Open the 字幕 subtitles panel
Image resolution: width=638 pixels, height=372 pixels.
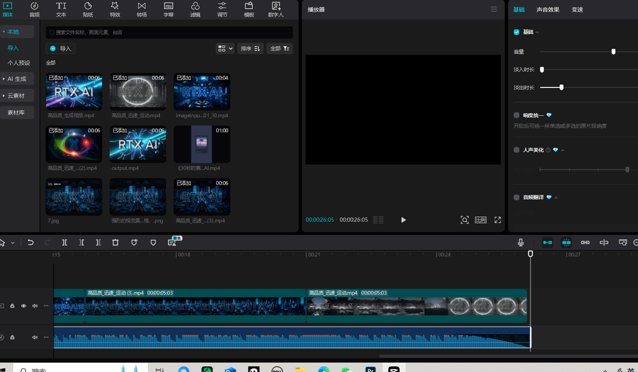[168, 9]
